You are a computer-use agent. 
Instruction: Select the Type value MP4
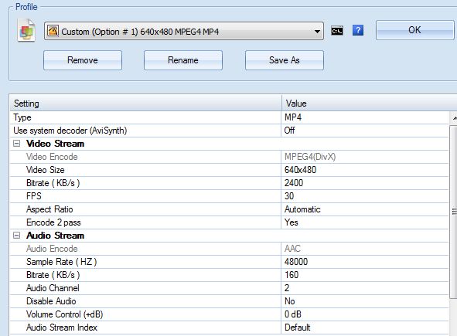coord(293,117)
